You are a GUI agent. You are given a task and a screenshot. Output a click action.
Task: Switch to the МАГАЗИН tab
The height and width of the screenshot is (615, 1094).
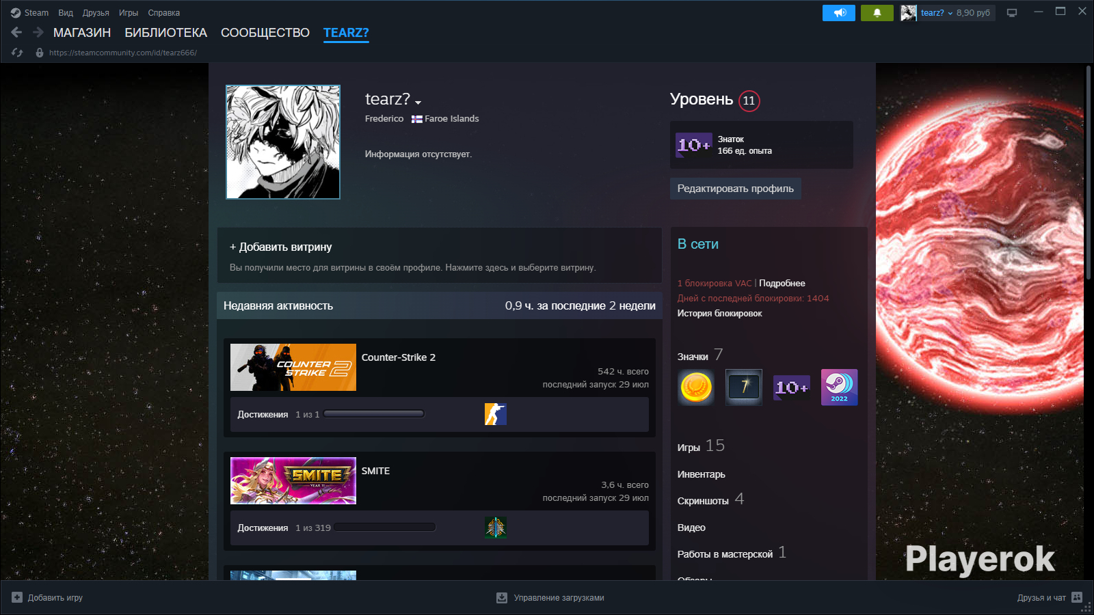click(82, 33)
